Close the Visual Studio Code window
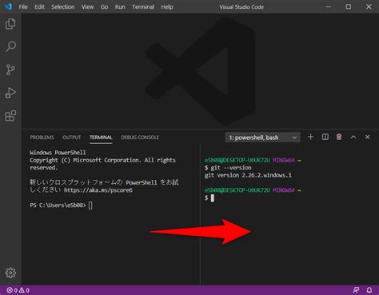Screen dimensions: 379x295 [369, 6]
